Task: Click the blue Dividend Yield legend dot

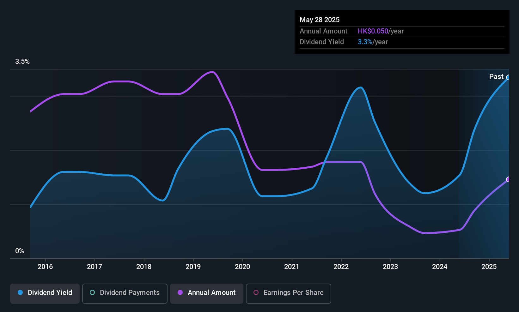Action: coord(20,292)
